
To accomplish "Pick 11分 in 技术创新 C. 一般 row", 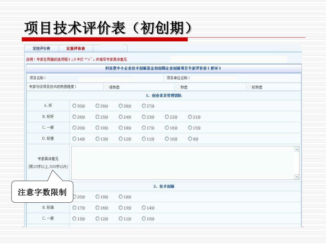I will click(x=121, y=219).
